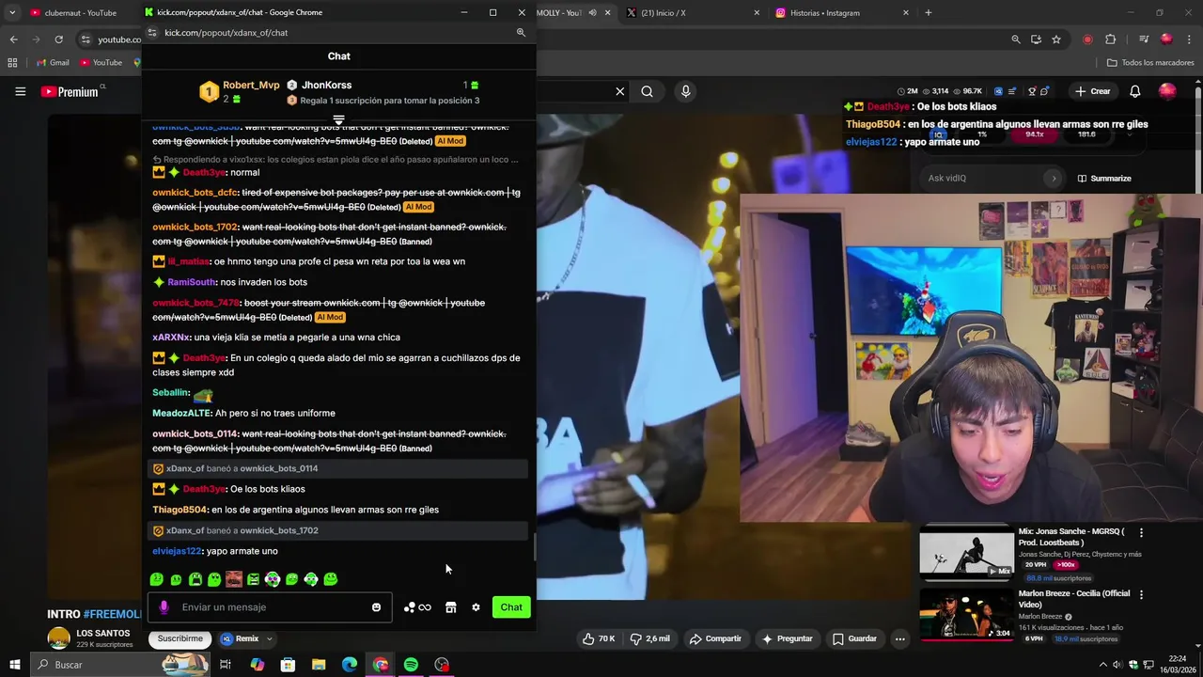Select the face photo emote in emote bar
The height and width of the screenshot is (677, 1203).
tap(234, 579)
